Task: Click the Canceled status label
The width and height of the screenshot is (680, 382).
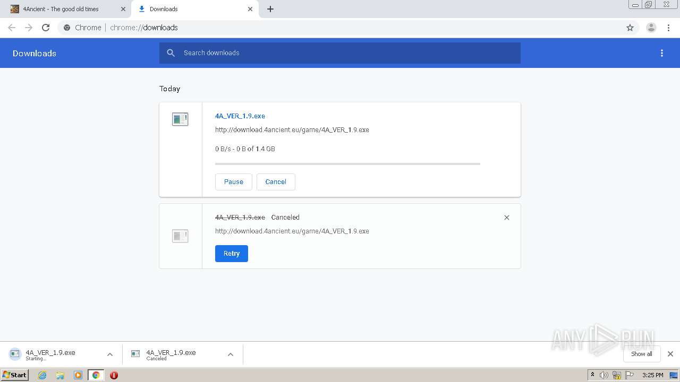Action: pyautogui.click(x=285, y=218)
